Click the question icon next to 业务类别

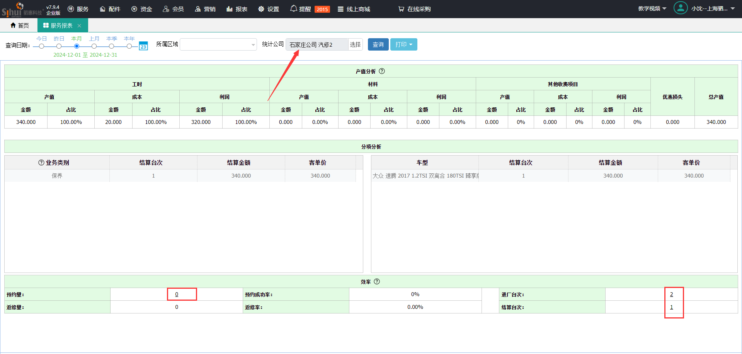click(x=41, y=163)
